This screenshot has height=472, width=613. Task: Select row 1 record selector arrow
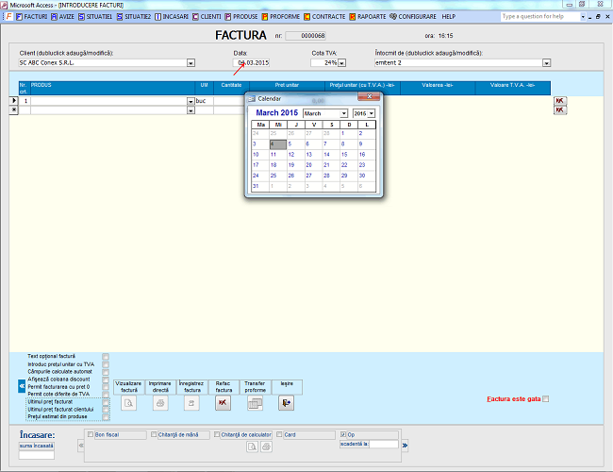click(x=14, y=101)
